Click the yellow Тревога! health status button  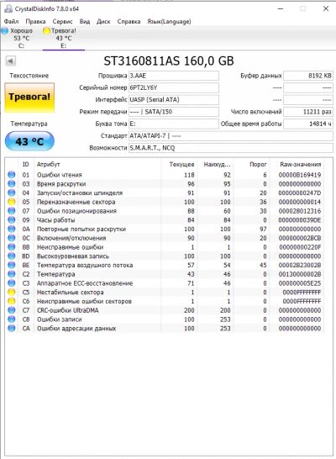pos(29,98)
